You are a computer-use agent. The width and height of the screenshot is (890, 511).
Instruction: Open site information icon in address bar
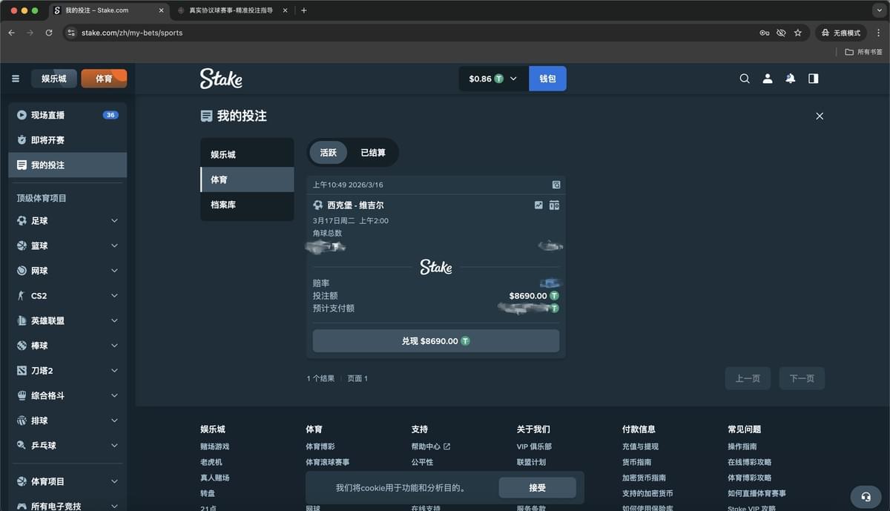pyautogui.click(x=71, y=33)
